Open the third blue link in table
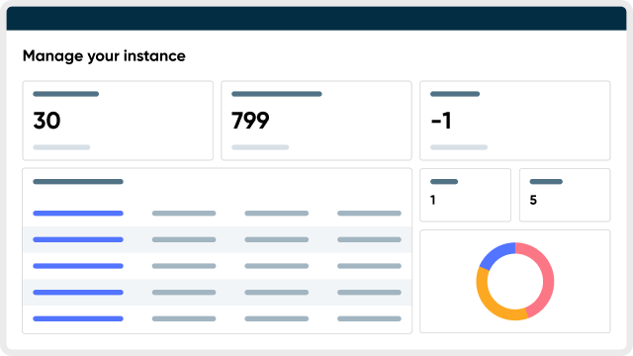This screenshot has width=633, height=356. (78, 266)
